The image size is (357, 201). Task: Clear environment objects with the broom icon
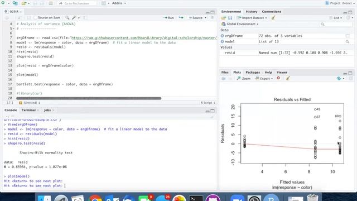point(273,18)
